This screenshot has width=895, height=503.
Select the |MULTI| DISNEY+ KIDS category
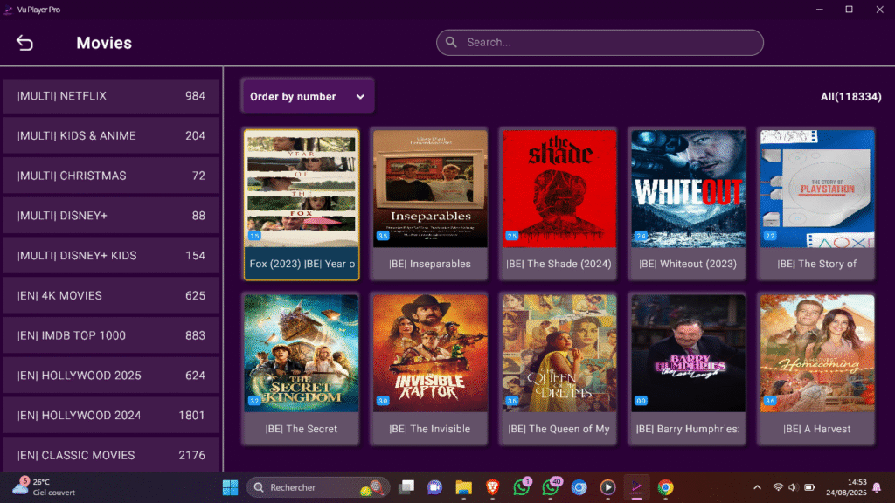tap(111, 256)
